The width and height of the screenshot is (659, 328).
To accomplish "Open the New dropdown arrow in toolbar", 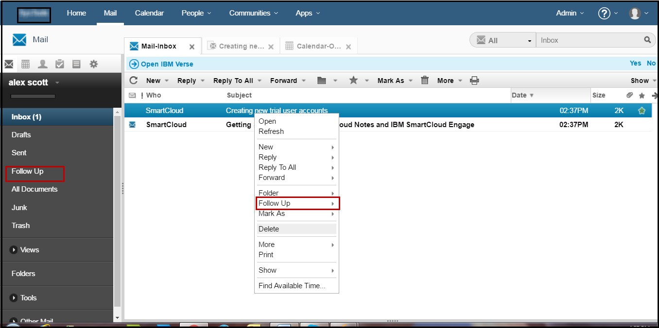I will click(x=167, y=81).
